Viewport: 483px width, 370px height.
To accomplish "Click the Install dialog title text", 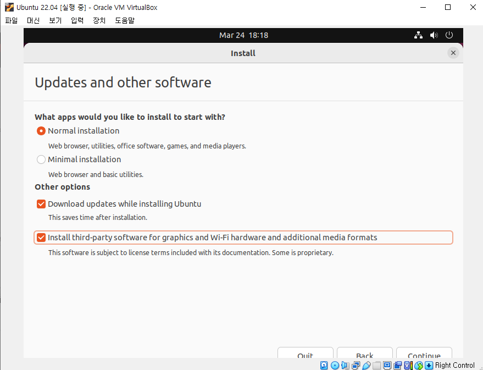I will [x=243, y=53].
